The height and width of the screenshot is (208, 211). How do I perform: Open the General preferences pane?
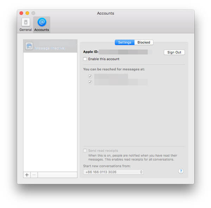tap(26, 25)
